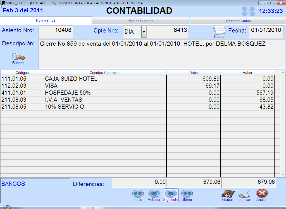The width and height of the screenshot is (286, 209).
Task: Expand the Cpte Nro DIA dropdown
Action: [x=144, y=32]
